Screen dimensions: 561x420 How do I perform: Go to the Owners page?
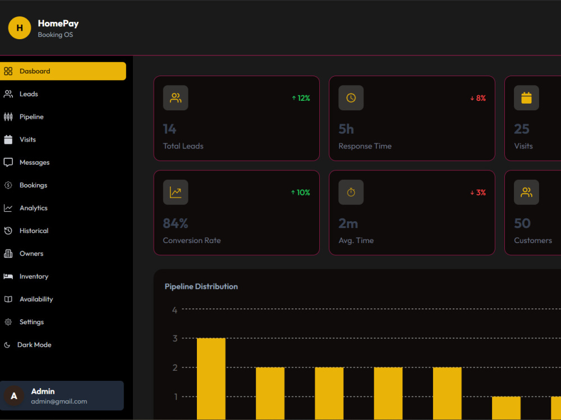click(x=63, y=254)
